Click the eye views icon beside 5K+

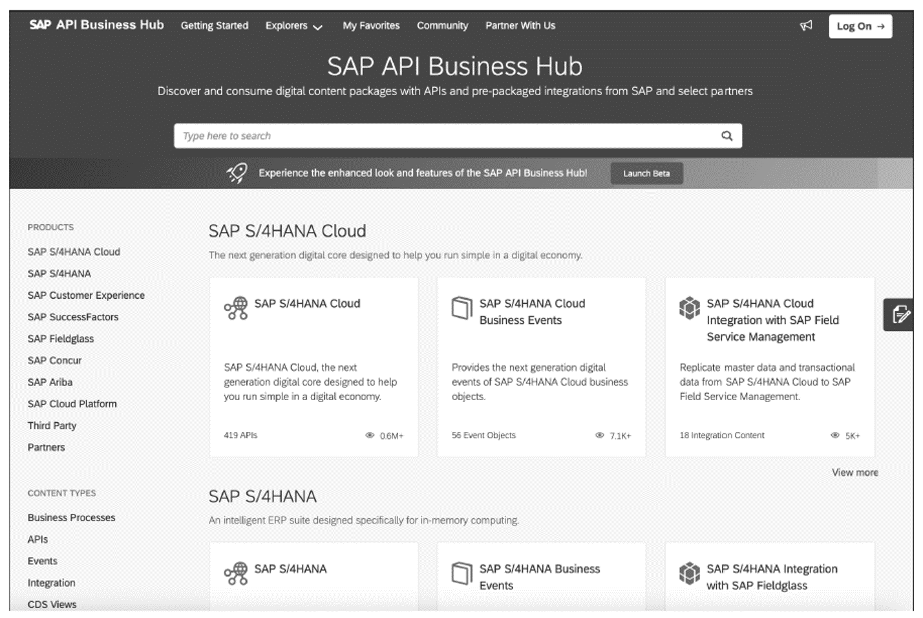(x=835, y=436)
